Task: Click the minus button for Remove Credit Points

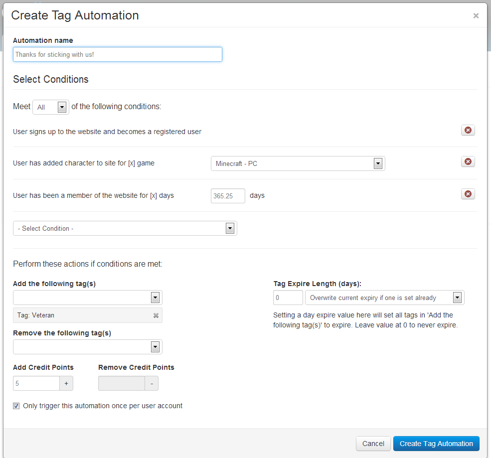Action: [152, 383]
